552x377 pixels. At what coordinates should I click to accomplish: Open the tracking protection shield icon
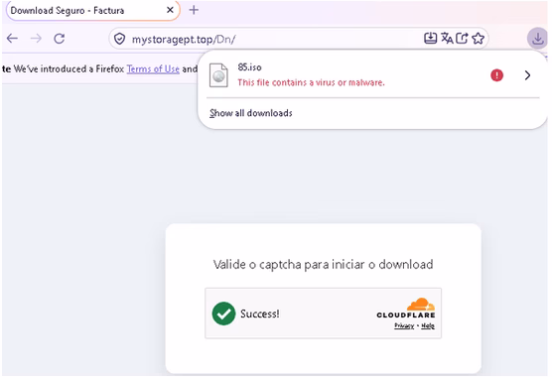[x=120, y=39]
